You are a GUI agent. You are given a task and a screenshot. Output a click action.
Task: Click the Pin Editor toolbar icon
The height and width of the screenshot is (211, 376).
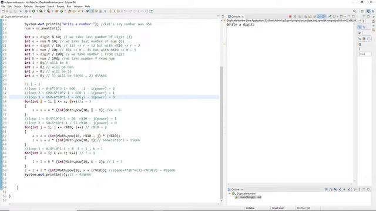[151, 11]
